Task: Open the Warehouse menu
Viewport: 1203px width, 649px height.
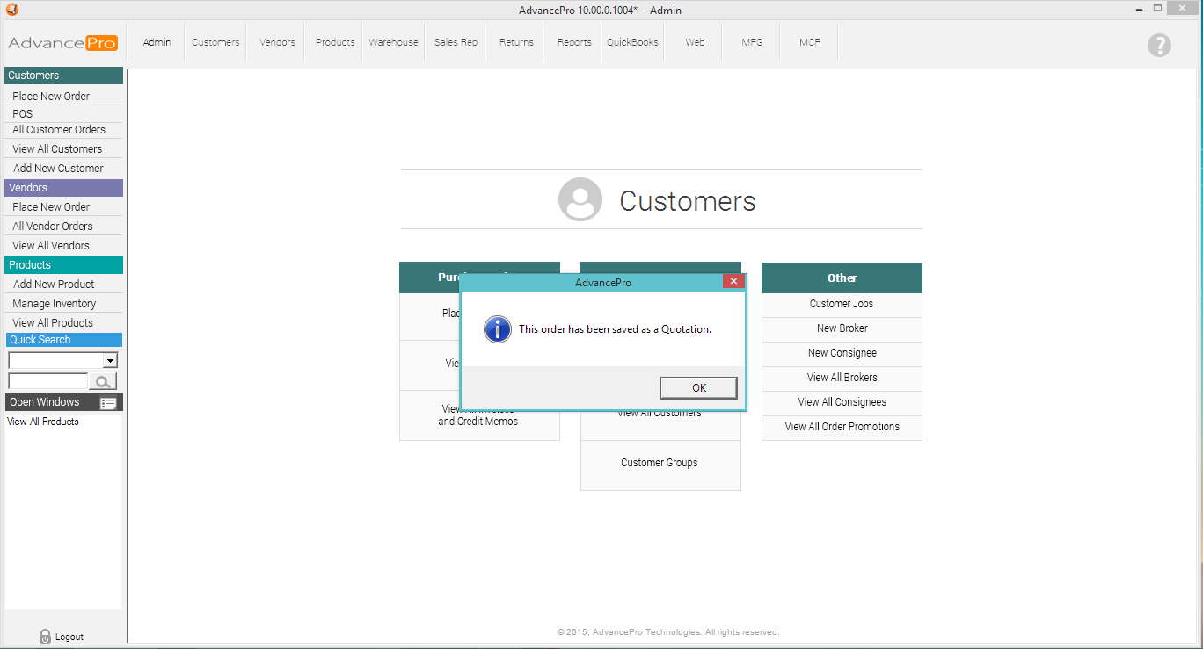Action: [393, 42]
